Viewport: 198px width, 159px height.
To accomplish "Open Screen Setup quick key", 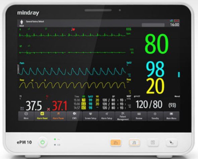I will pos(91,116).
